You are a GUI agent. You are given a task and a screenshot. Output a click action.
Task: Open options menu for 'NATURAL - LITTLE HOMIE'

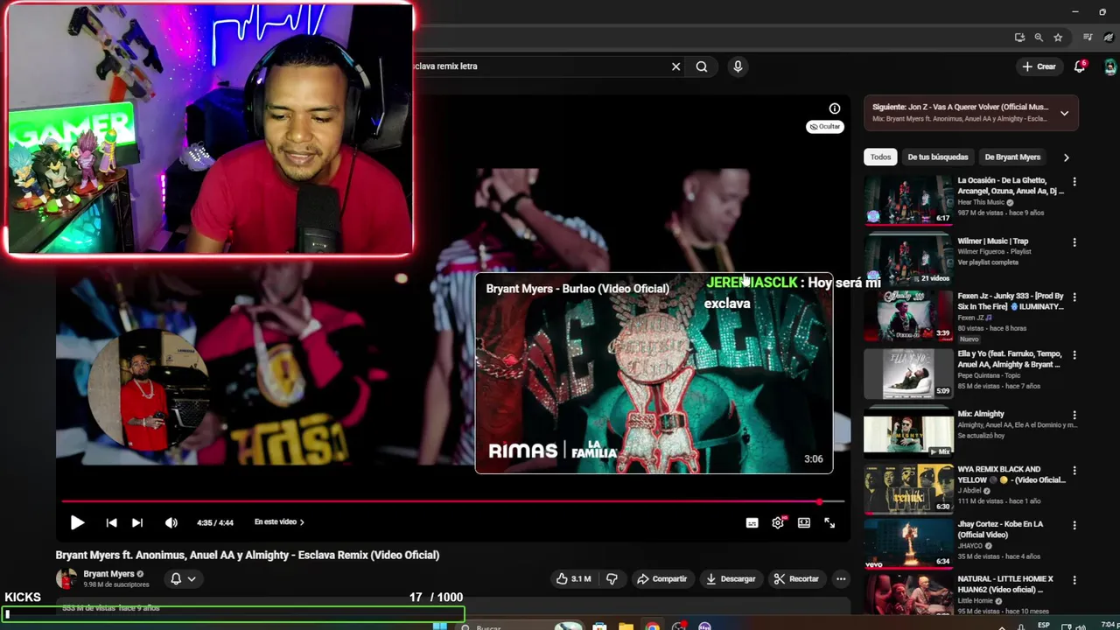click(x=1074, y=581)
